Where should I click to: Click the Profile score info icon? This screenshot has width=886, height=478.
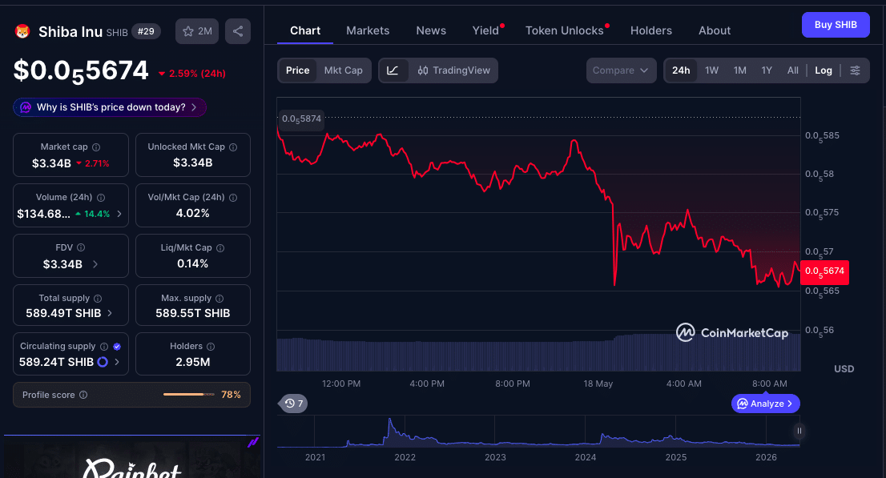(83, 395)
